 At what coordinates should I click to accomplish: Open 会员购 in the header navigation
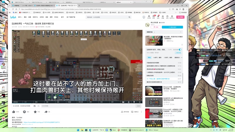pyautogui.click(x=42, y=17)
